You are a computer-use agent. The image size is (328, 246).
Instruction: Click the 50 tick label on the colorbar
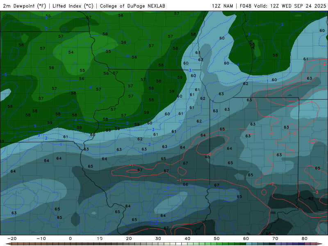coord(217,239)
